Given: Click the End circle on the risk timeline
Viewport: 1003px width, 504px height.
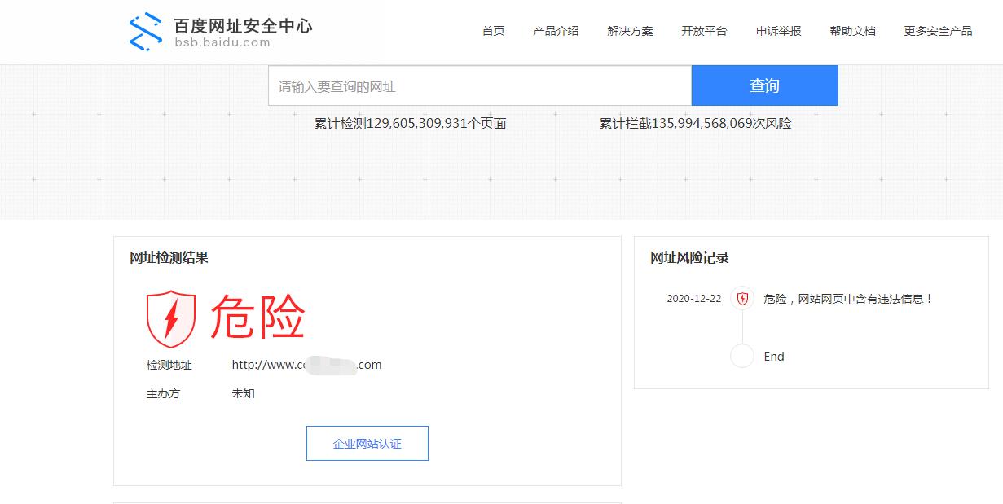Looking at the screenshot, I should [x=741, y=356].
